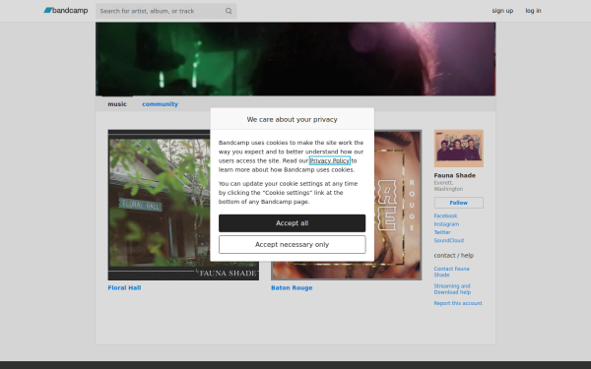This screenshot has width=591, height=369.
Task: Open Streaming and Download help
Action: [x=452, y=289]
